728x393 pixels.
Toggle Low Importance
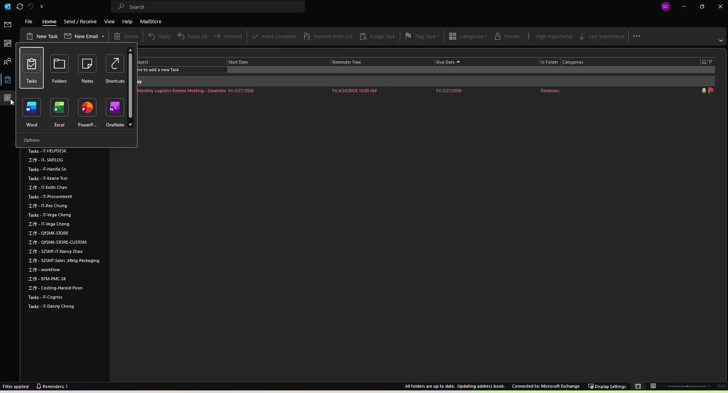point(602,36)
